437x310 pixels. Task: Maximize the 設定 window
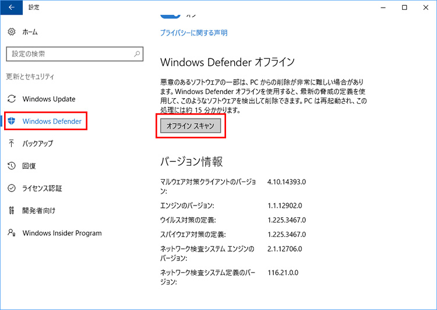click(x=404, y=8)
